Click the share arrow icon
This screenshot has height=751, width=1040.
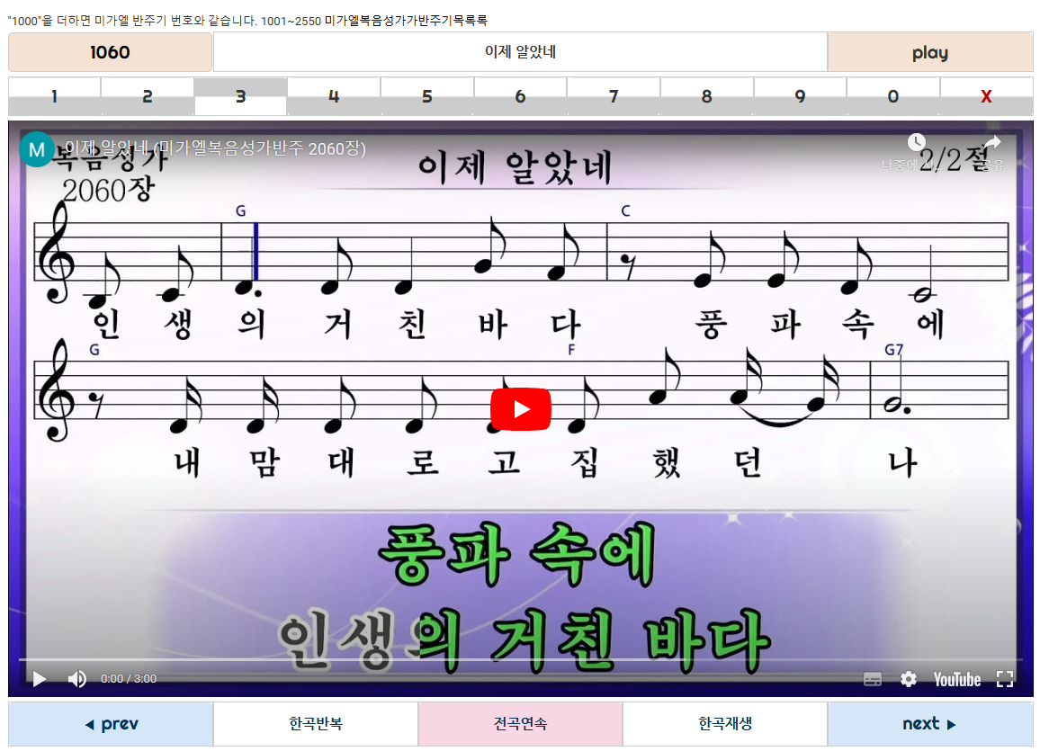(x=991, y=143)
